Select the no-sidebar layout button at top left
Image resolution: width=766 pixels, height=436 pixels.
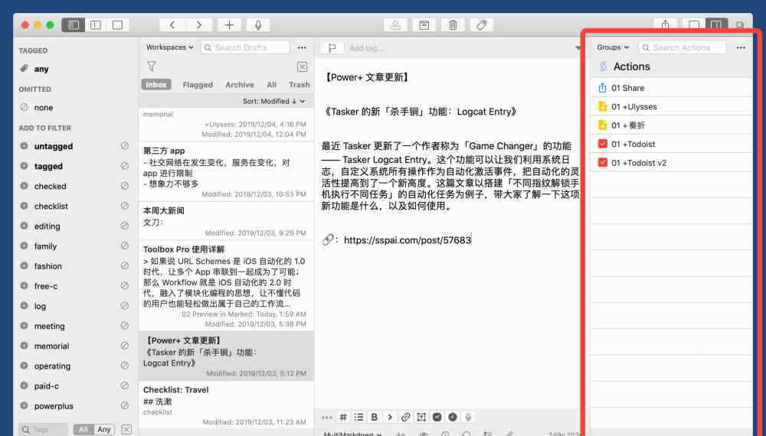117,25
